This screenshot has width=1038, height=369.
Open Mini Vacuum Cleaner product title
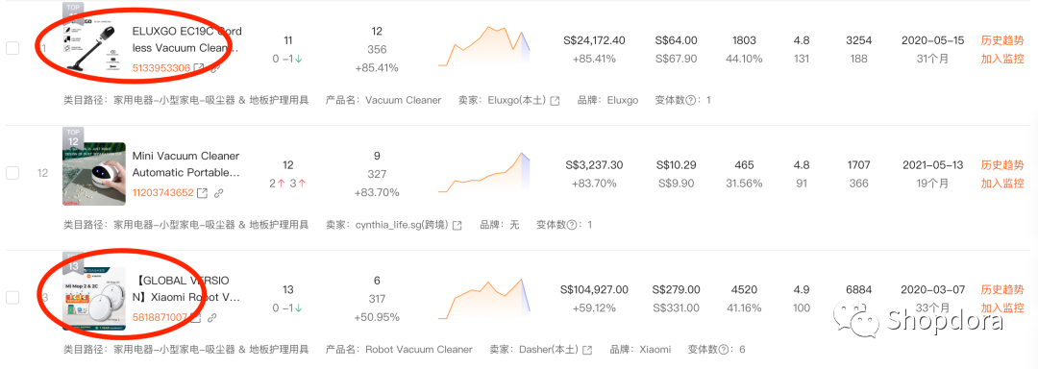[186, 164]
